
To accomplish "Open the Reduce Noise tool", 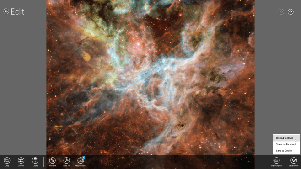I will tap(81, 162).
